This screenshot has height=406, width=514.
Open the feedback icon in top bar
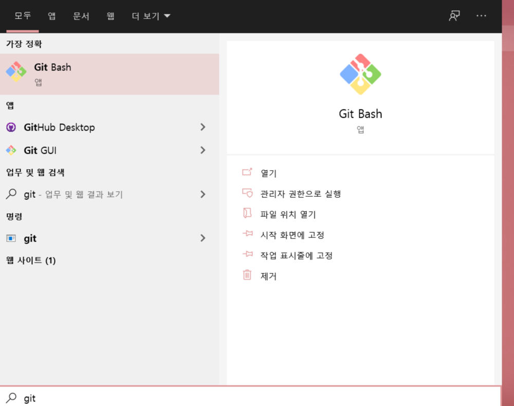tap(454, 16)
